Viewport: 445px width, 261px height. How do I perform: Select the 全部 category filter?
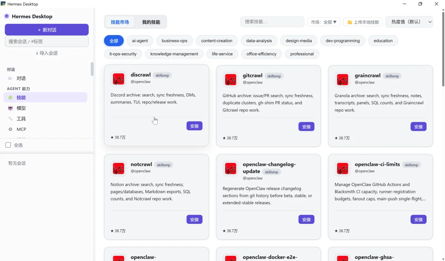tap(114, 41)
